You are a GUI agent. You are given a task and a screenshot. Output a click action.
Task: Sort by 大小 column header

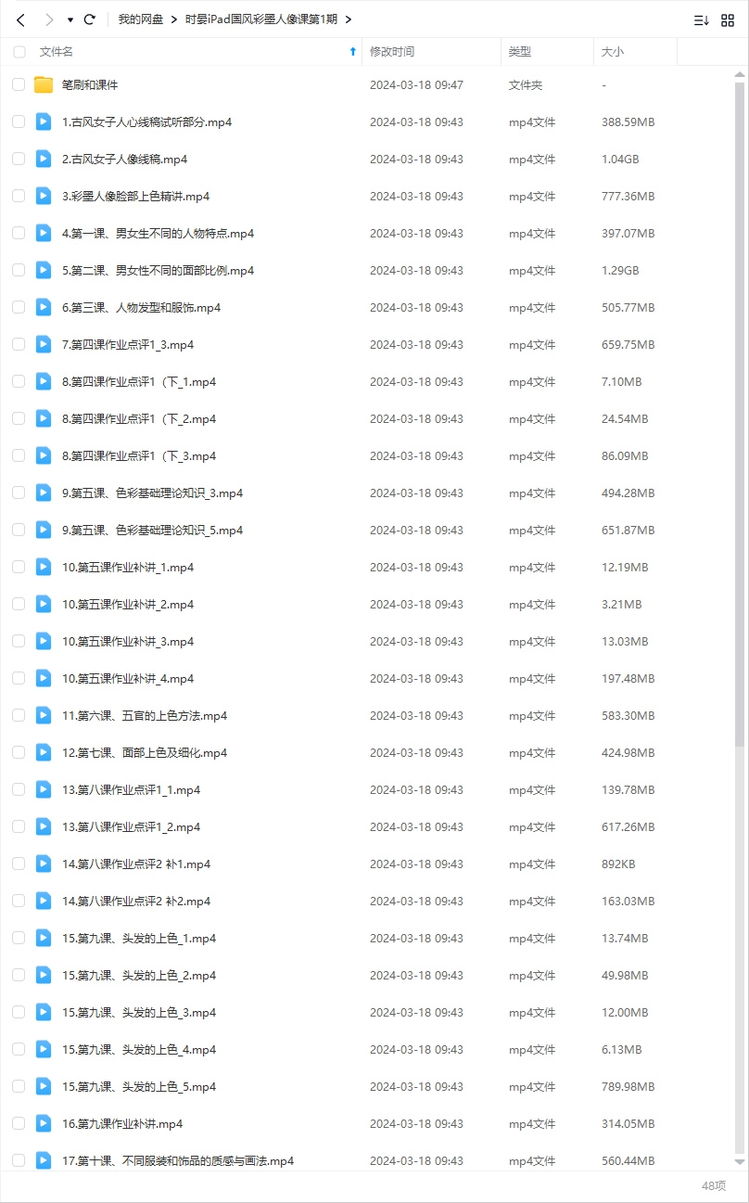[613, 52]
